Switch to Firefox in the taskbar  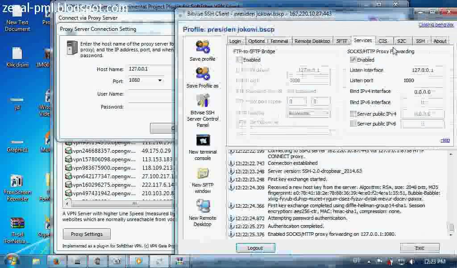56,261
